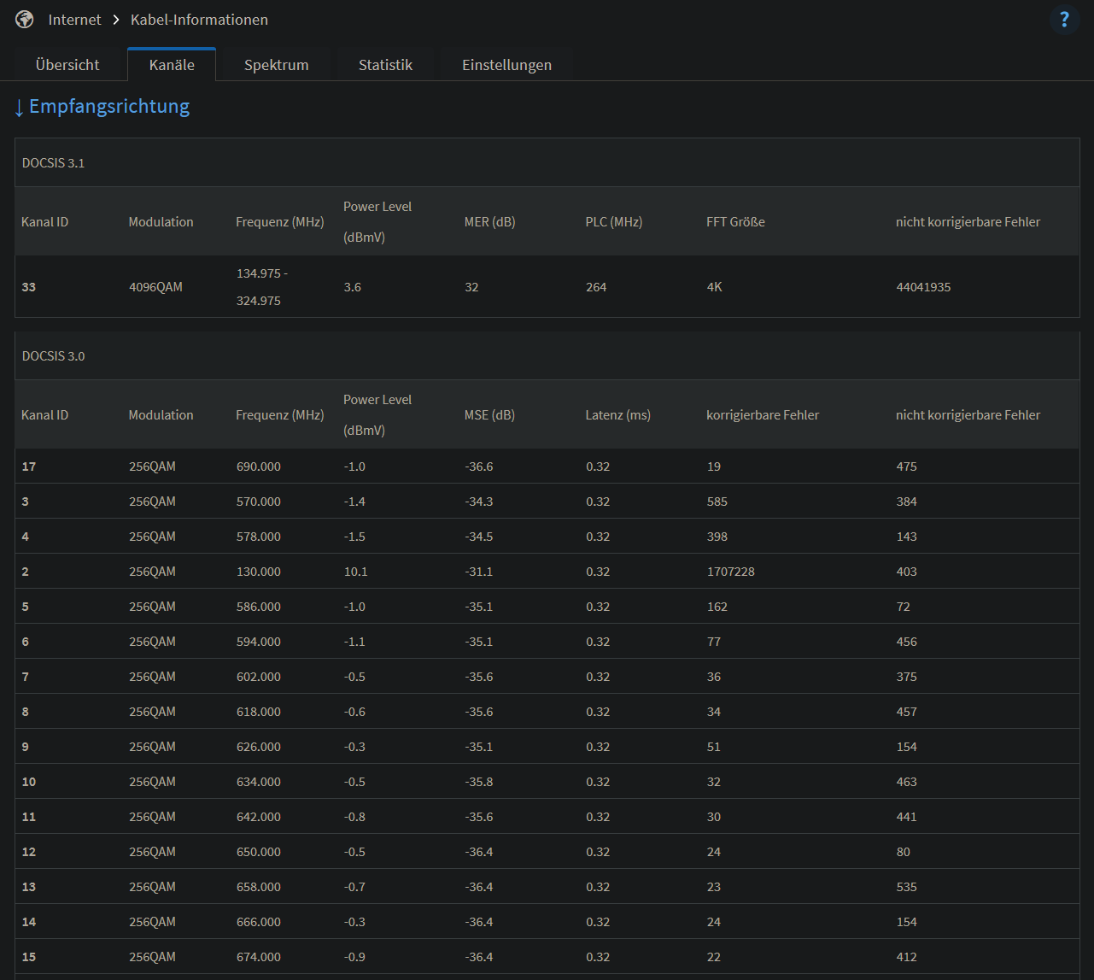Click frequency 578.000 cell
The width and height of the screenshot is (1094, 980).
[x=259, y=537]
